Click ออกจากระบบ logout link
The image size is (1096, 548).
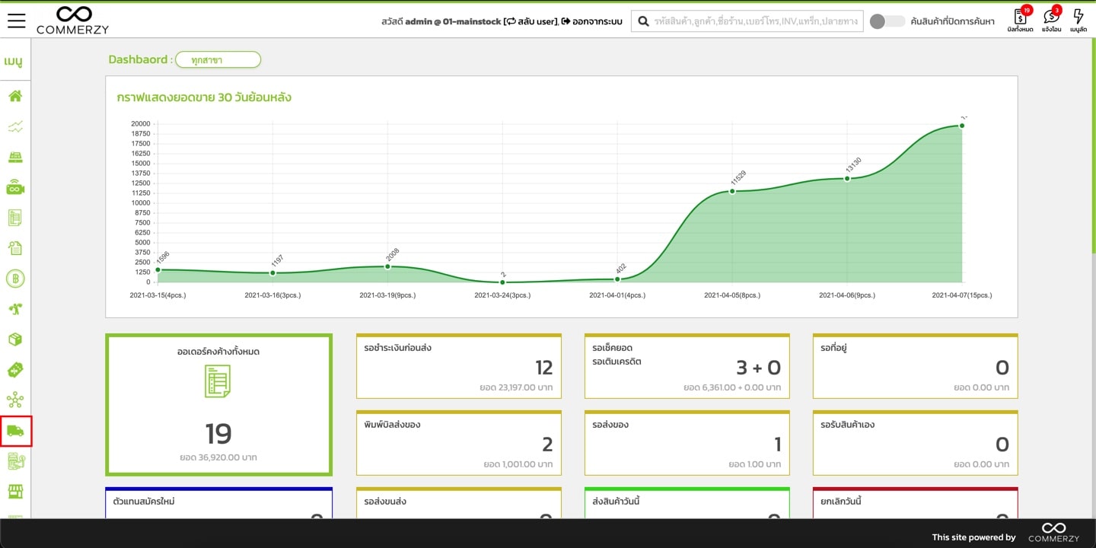tap(592, 21)
